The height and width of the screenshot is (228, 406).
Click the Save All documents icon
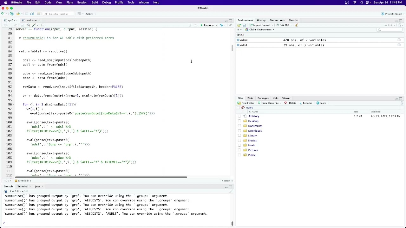32,14
